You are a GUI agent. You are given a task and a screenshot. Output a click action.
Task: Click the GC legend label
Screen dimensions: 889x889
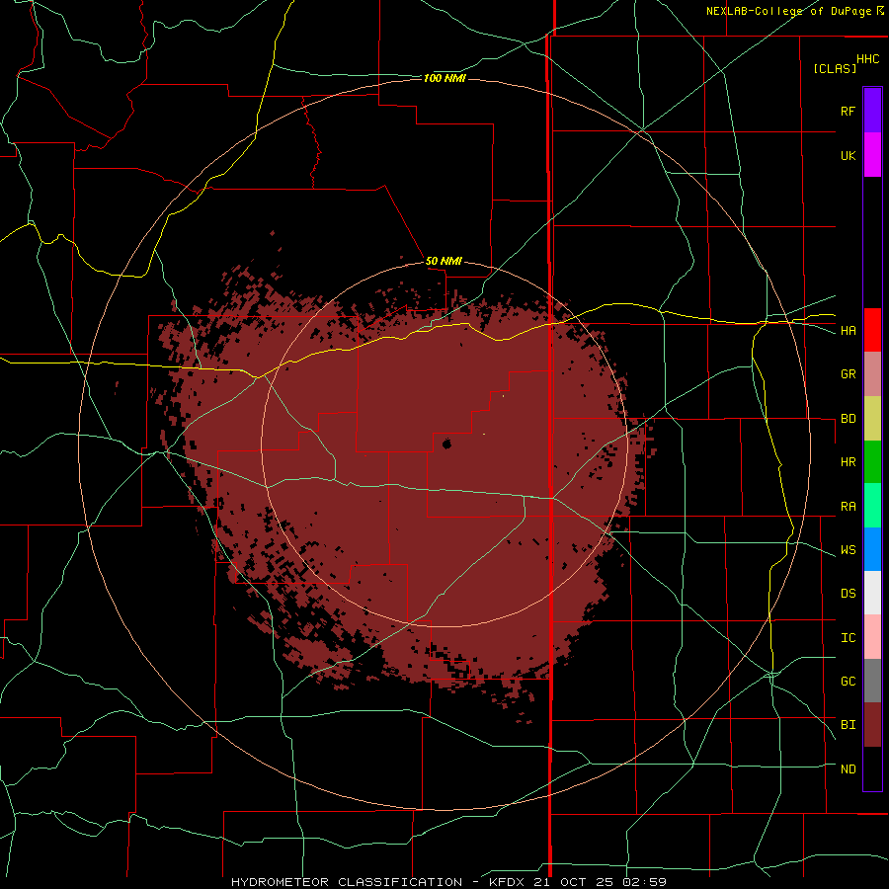pos(848,681)
